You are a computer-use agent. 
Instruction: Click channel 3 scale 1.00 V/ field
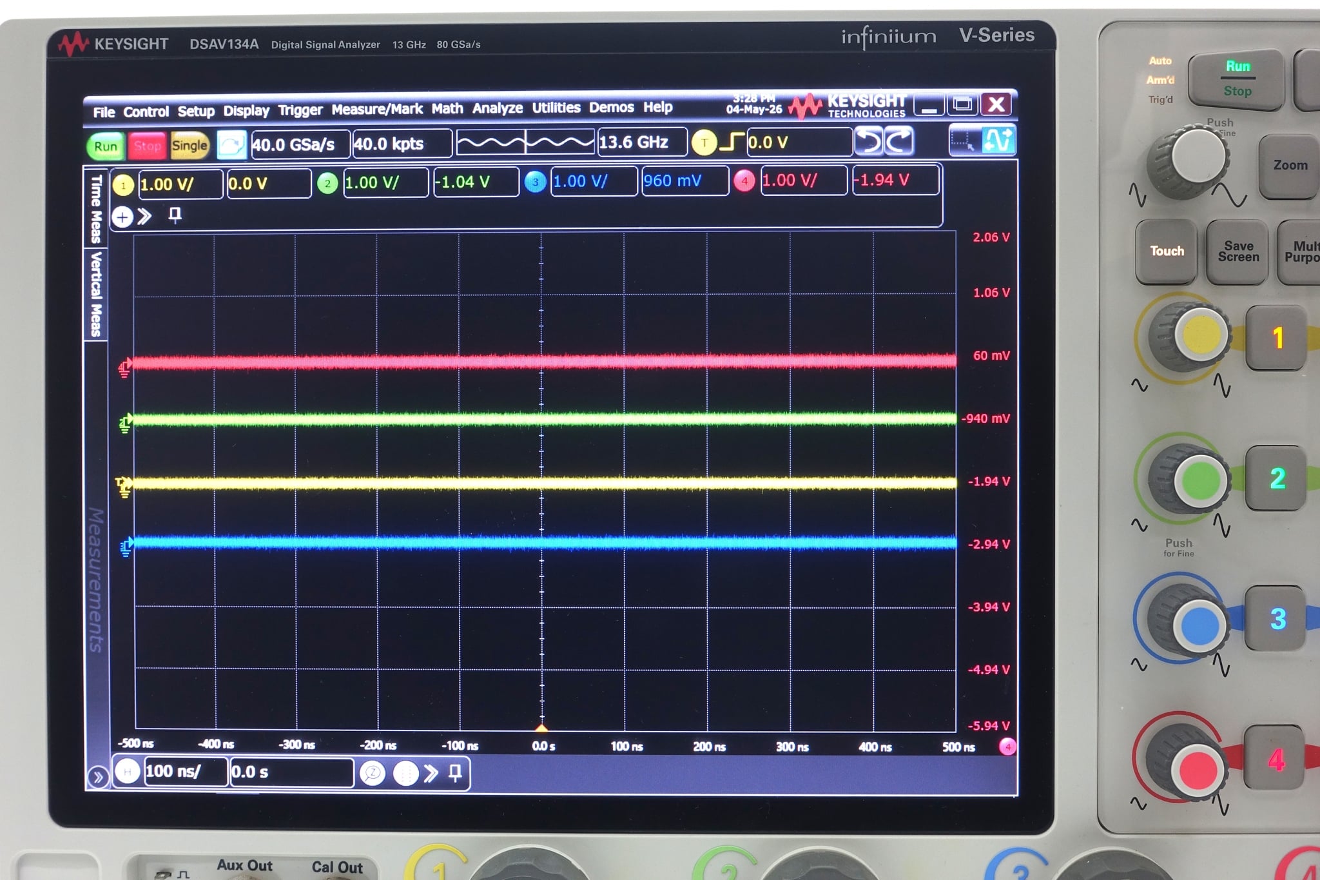click(x=594, y=181)
